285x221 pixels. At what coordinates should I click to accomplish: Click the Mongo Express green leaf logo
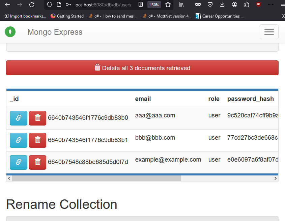click(10, 32)
